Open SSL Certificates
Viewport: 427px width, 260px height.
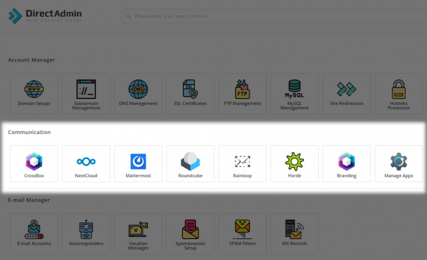(190, 93)
